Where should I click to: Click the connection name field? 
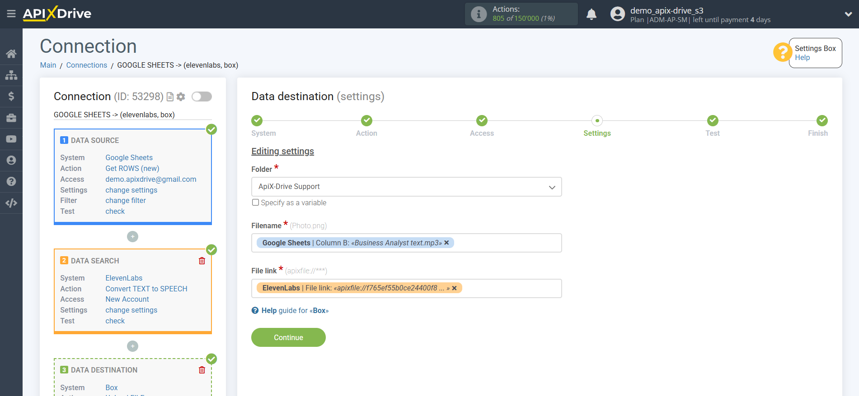[x=132, y=115]
